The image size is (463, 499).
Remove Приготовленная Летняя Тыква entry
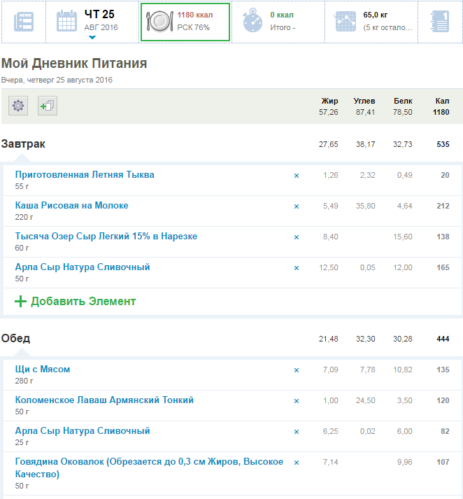pos(296,176)
